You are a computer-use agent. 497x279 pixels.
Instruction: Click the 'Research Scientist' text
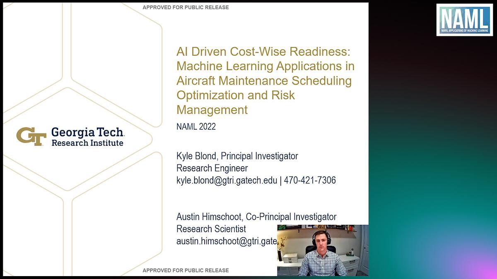pyautogui.click(x=211, y=229)
